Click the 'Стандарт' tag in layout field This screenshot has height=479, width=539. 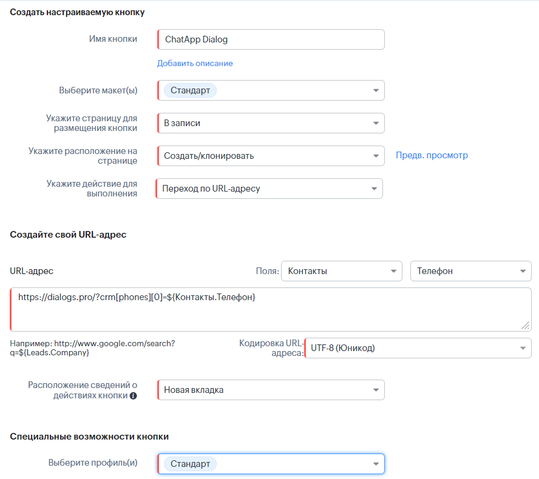pos(190,90)
